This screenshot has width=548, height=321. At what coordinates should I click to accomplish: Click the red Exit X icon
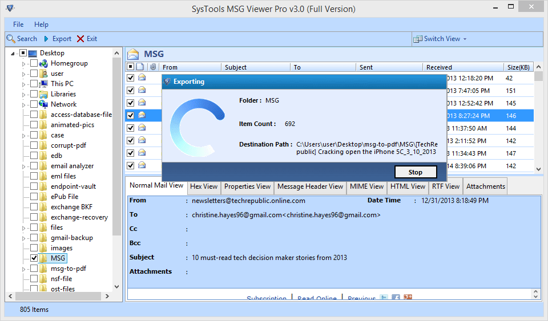(x=80, y=39)
